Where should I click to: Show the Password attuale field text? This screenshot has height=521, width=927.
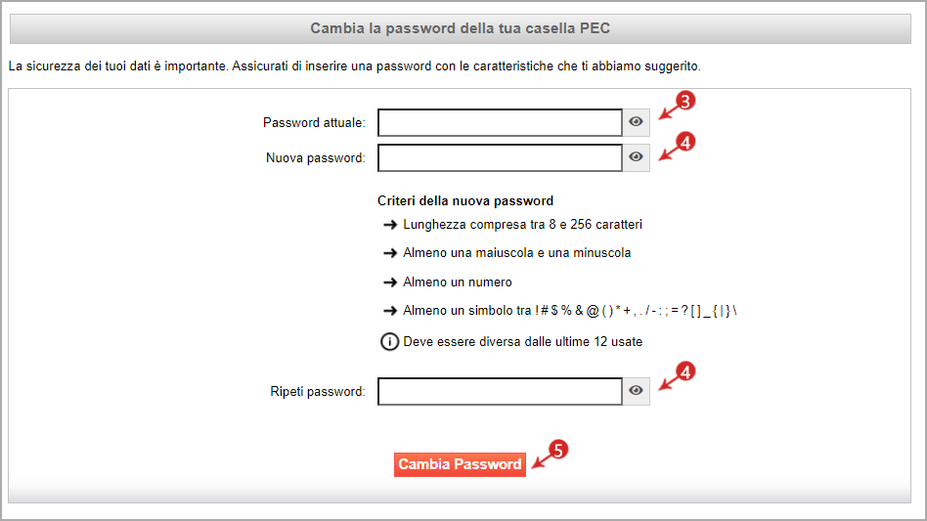coord(636,122)
